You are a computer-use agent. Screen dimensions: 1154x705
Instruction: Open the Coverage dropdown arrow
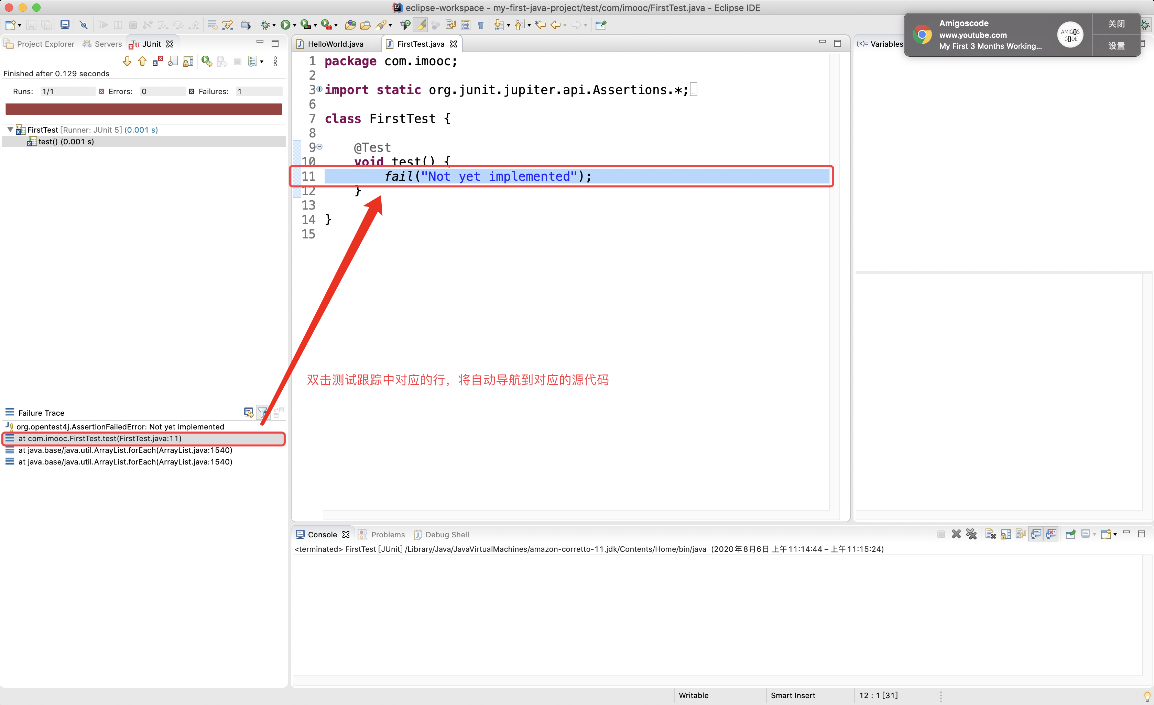(x=315, y=25)
